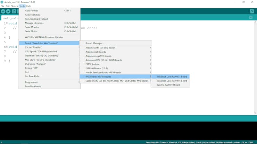The height and width of the screenshot is (144, 257).
Task: Open the Edit menu
Action: point(8,6)
